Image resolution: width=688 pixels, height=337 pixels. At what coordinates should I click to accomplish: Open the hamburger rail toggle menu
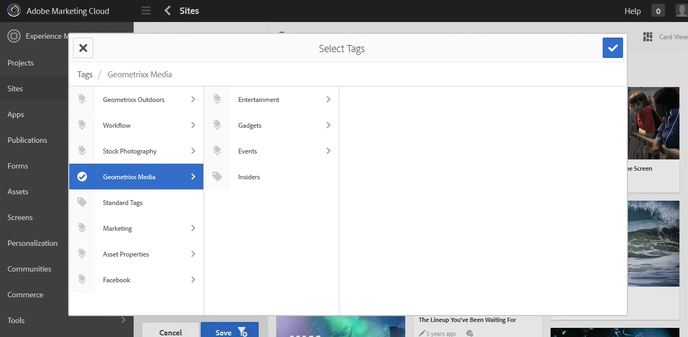(146, 11)
